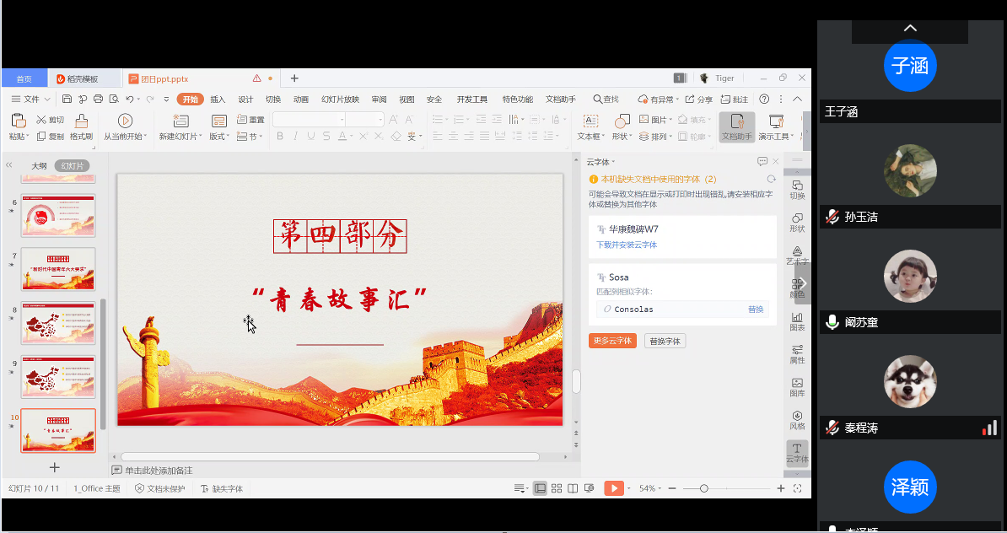Switch to the 稻壳模板 document tab
The image size is (1007, 533).
point(83,78)
